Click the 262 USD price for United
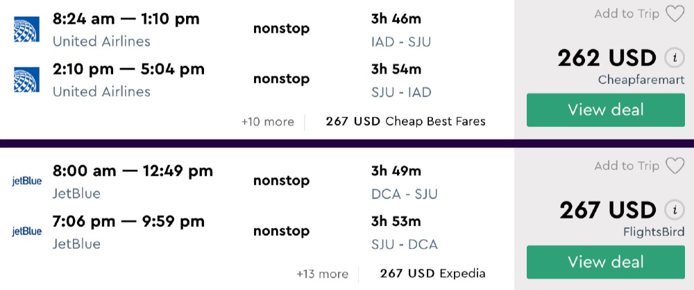 [607, 58]
